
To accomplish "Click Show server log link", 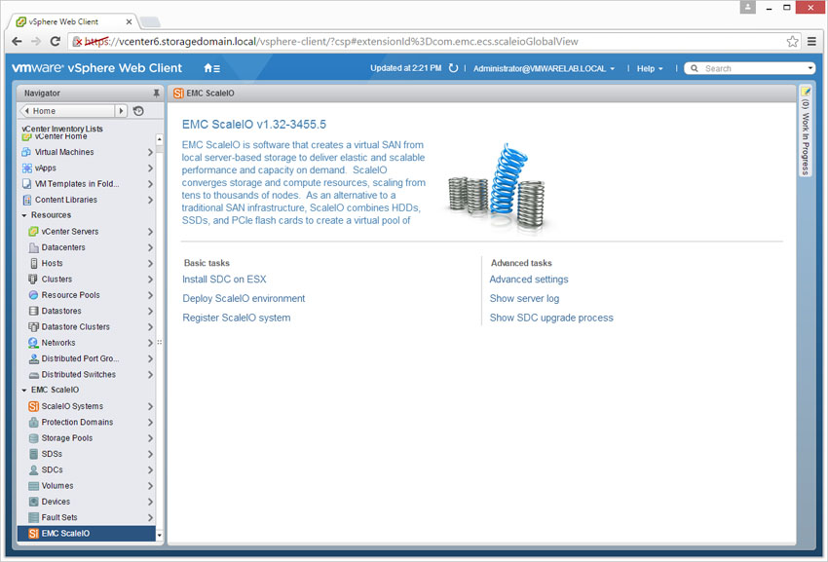I will click(524, 298).
